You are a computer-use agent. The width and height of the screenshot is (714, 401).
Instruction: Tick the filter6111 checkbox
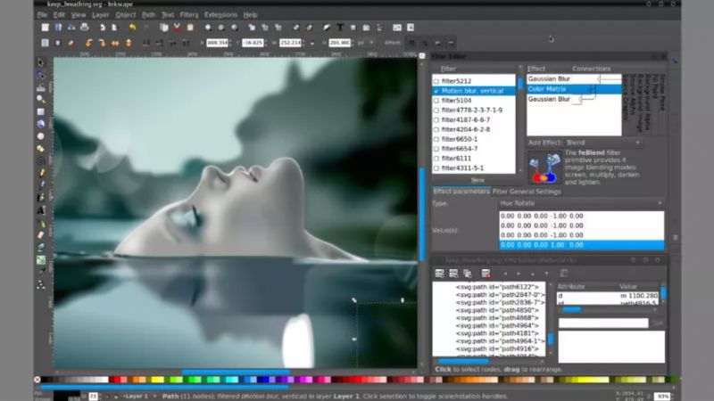point(436,158)
